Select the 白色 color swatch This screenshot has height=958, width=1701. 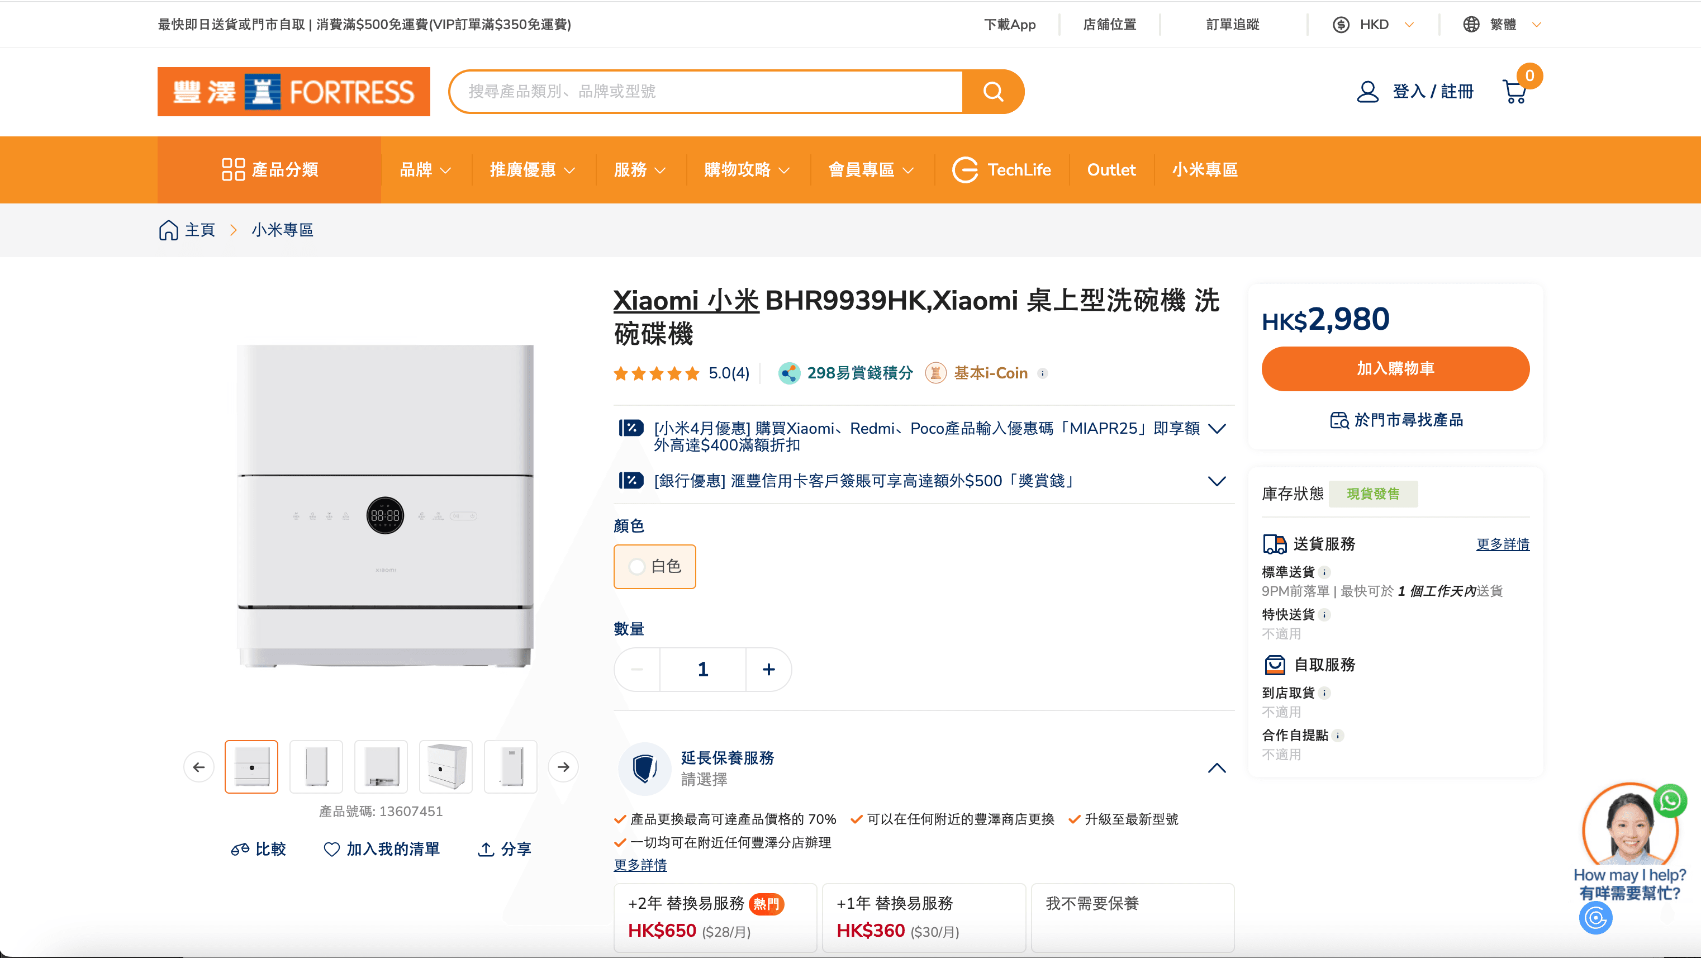(x=654, y=566)
